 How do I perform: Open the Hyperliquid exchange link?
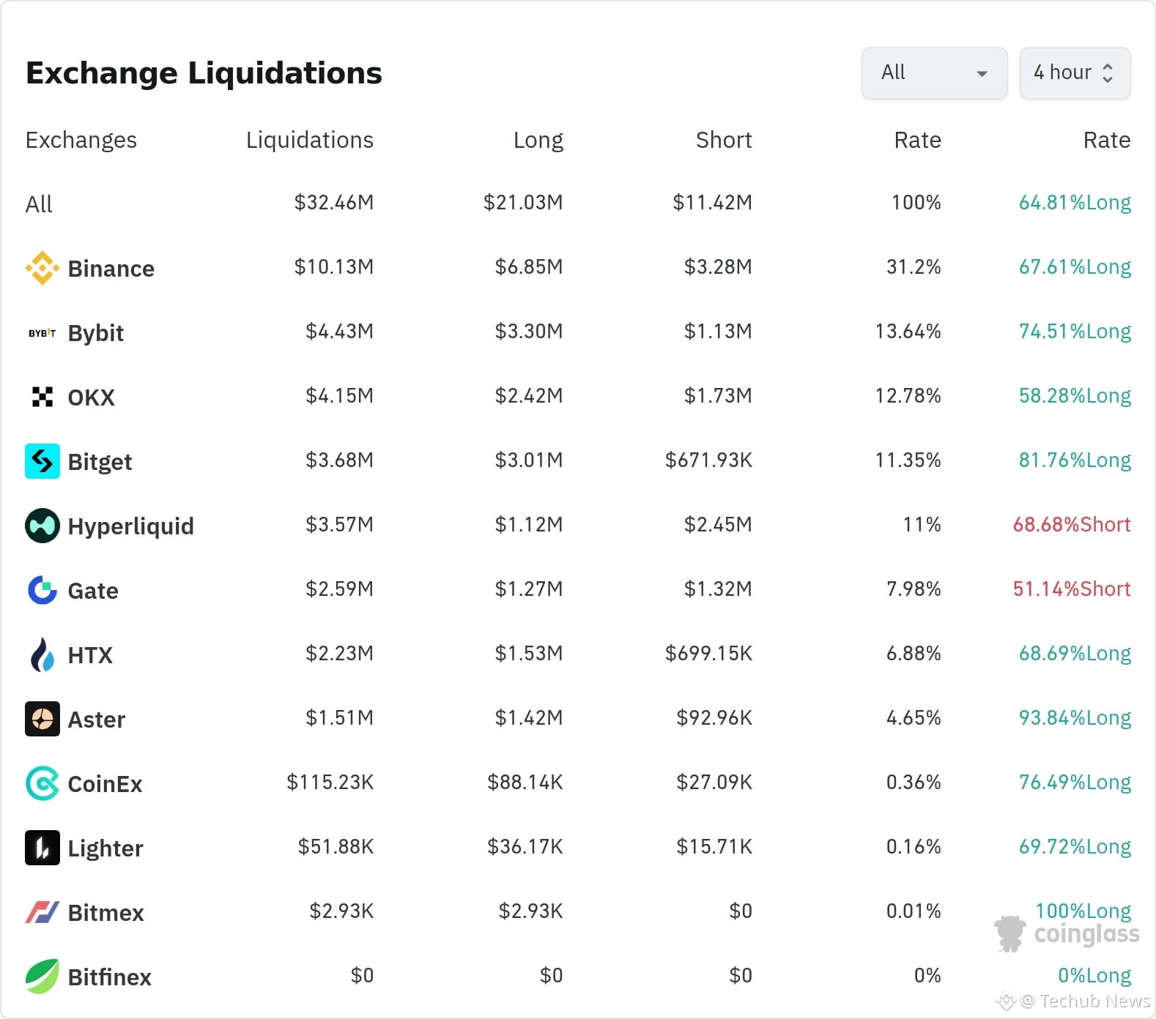click(130, 526)
